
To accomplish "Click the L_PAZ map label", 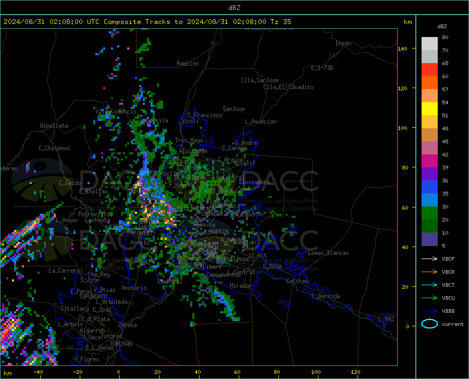I will [x=386, y=319].
